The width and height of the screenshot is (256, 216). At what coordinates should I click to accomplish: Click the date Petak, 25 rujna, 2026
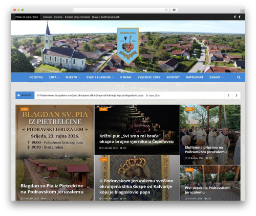(27, 17)
